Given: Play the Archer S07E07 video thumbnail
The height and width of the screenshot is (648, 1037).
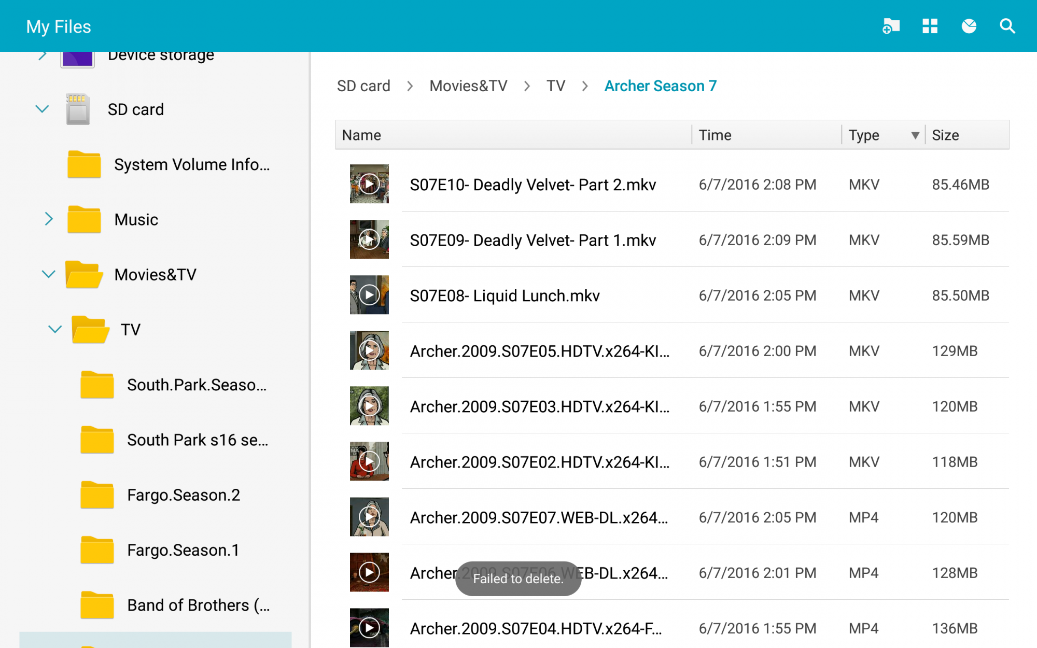Looking at the screenshot, I should tap(369, 517).
